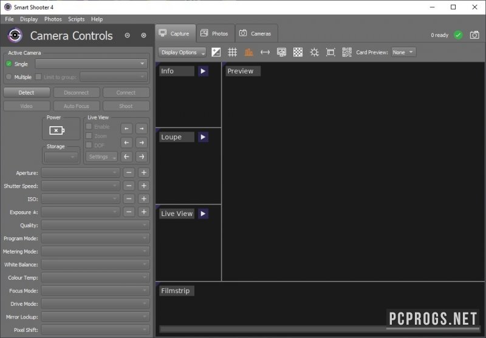Image resolution: width=486 pixels, height=338 pixels.
Task: Click the Shoot button
Action: [x=126, y=106]
